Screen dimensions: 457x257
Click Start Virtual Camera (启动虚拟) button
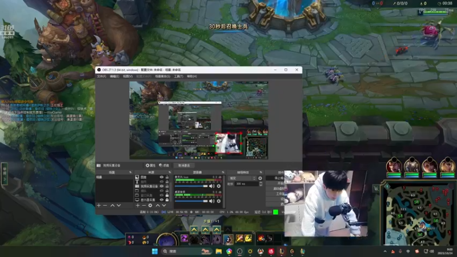[275, 188]
